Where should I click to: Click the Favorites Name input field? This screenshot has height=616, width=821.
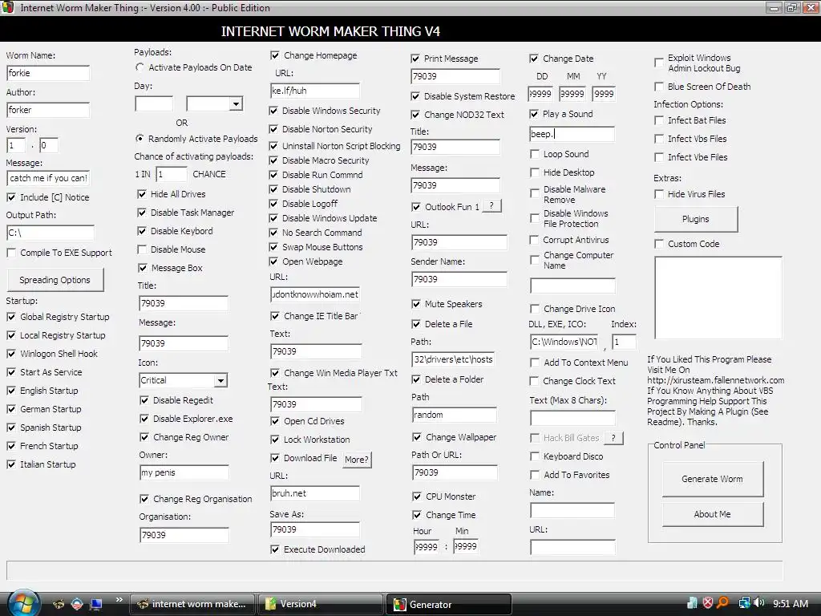572,510
